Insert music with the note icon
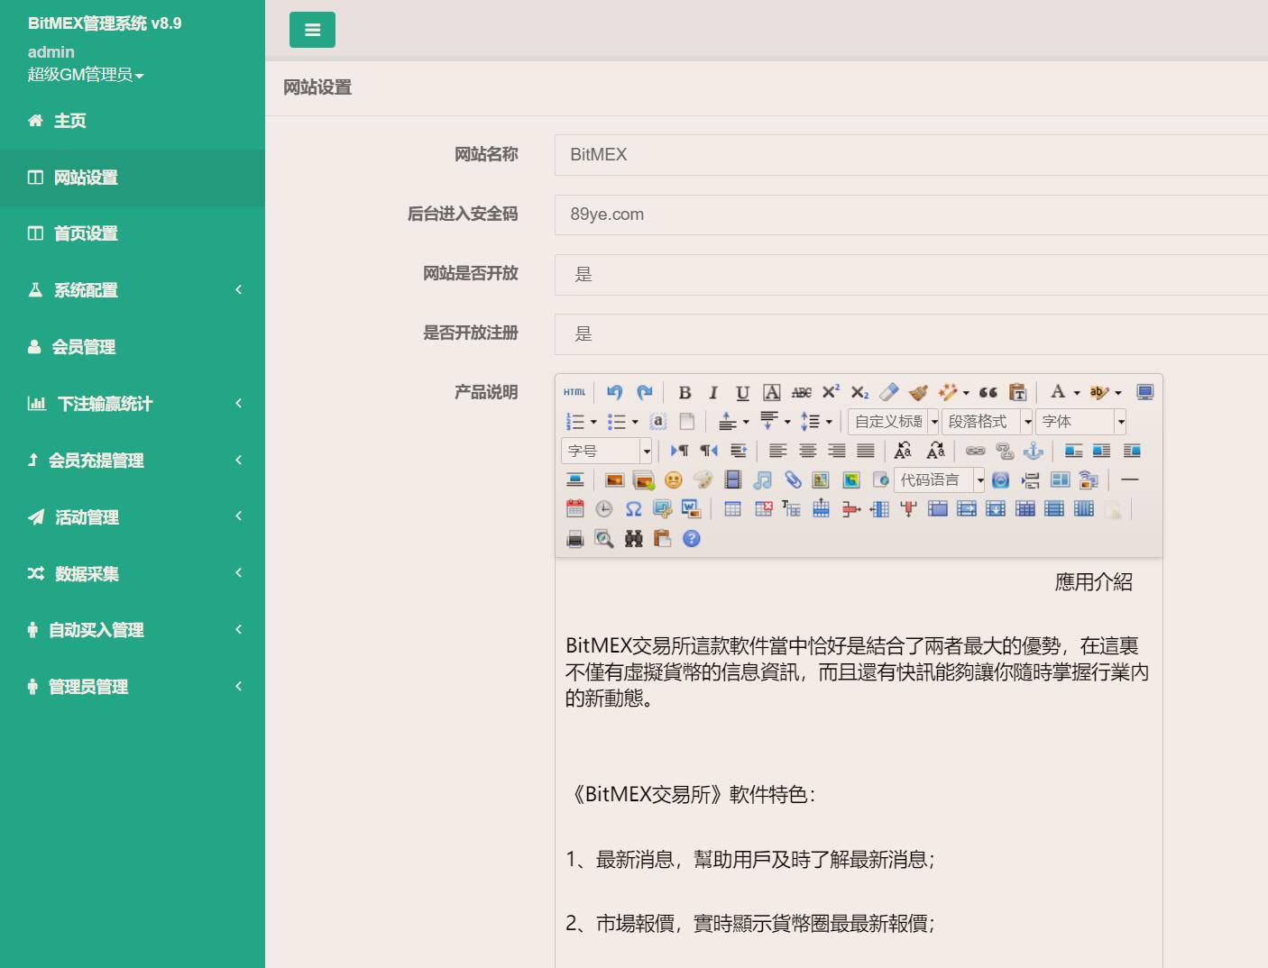 point(763,480)
